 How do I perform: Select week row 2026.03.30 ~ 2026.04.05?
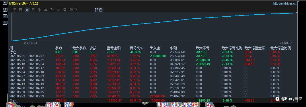(27, 92)
